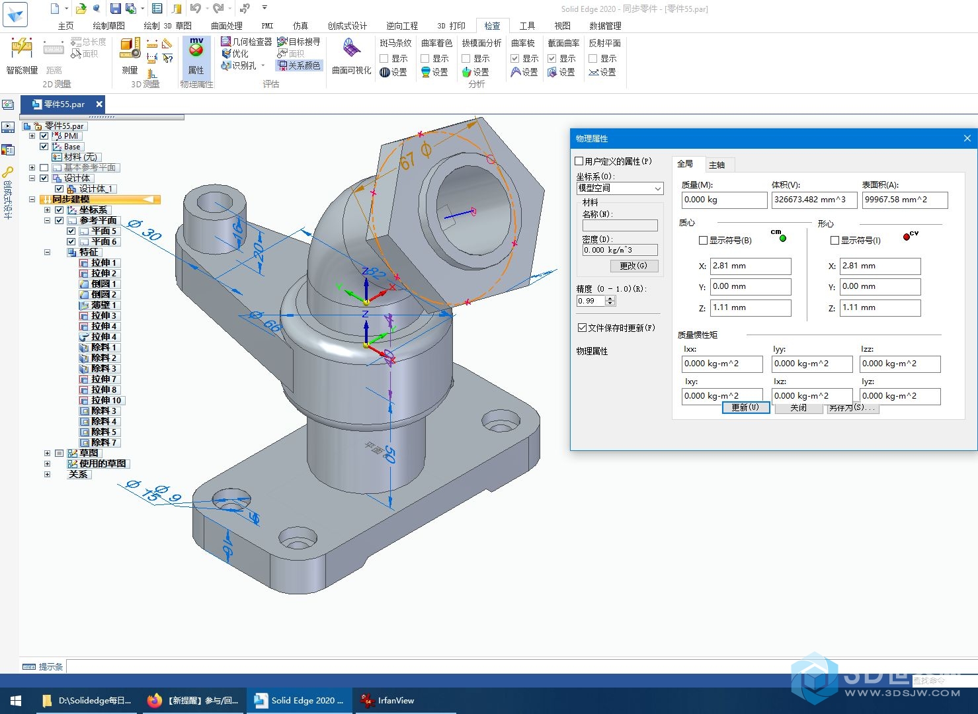Switch to the 数据管理 ribbon tab
Screen dimensions: 978x714
[605, 26]
